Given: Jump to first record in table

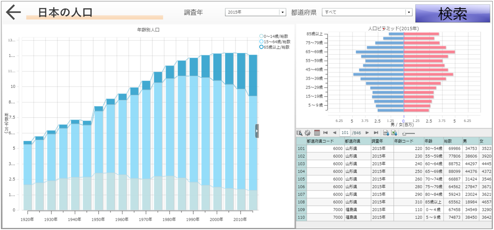Looking at the screenshot, I should [325, 133].
